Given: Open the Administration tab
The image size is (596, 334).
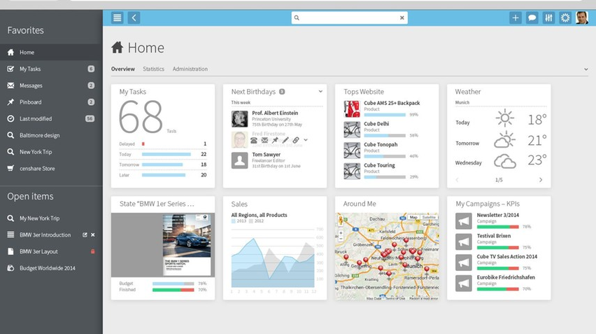Looking at the screenshot, I should coord(190,69).
